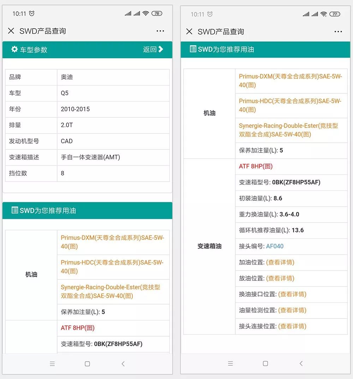This screenshot has width=353, height=379.
Task: Open the AF040 connector number link
Action: point(275,246)
